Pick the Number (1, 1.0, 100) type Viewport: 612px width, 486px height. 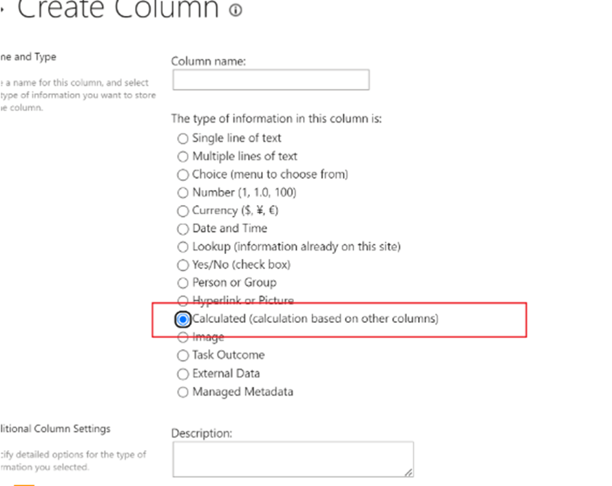click(x=182, y=193)
